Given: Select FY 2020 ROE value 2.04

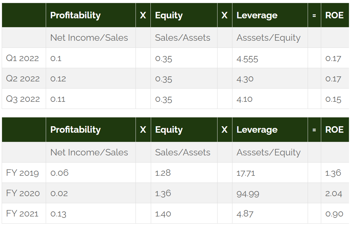Looking at the screenshot, I should [333, 193].
